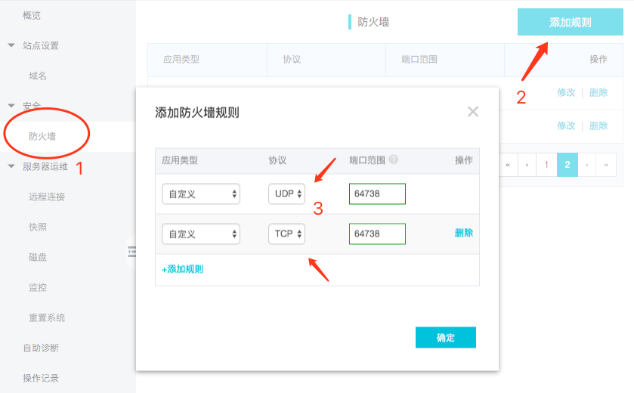This screenshot has height=393, width=634.
Task: Click the 添加防火墙规则 dialog title
Action: [197, 113]
